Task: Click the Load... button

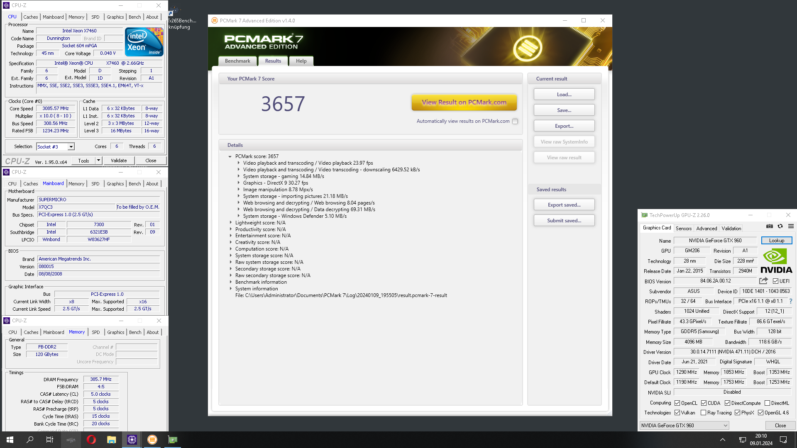Action: pos(564,95)
